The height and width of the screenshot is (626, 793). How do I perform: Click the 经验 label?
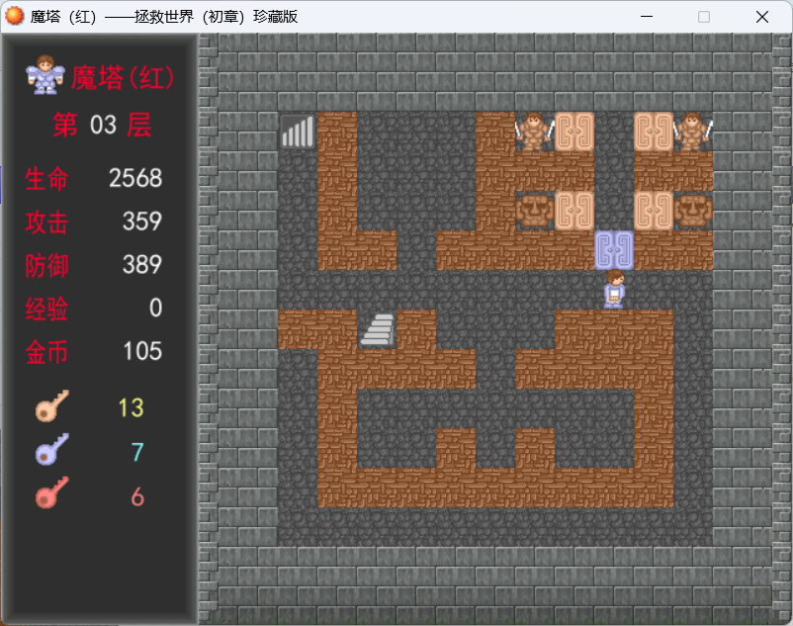click(46, 309)
